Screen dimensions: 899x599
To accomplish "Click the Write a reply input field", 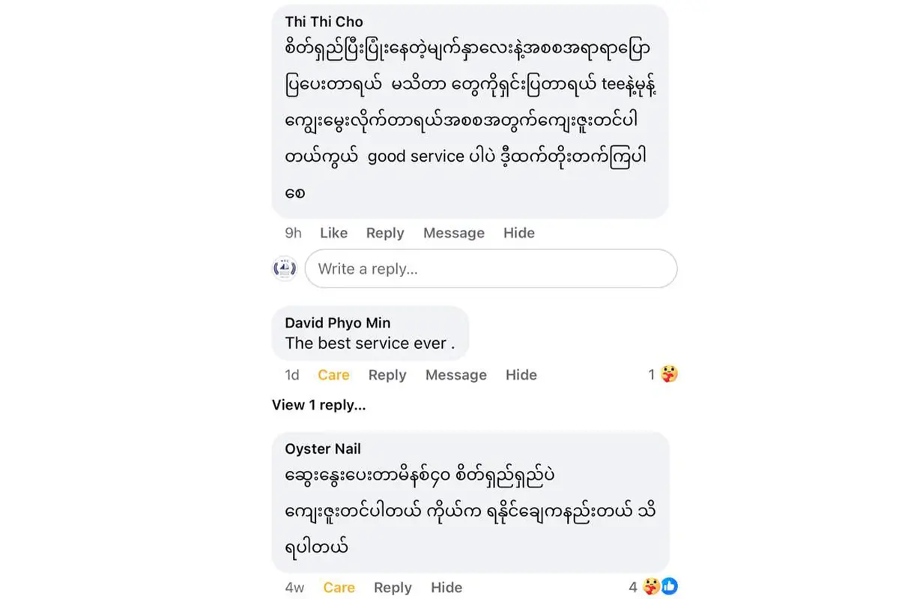I will tap(491, 268).
